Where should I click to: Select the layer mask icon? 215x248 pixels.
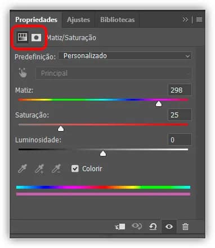36,37
